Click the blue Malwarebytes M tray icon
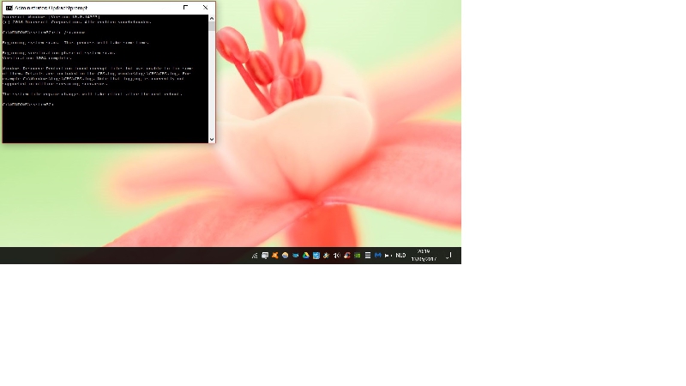This screenshot has width=686, height=386. tap(377, 256)
